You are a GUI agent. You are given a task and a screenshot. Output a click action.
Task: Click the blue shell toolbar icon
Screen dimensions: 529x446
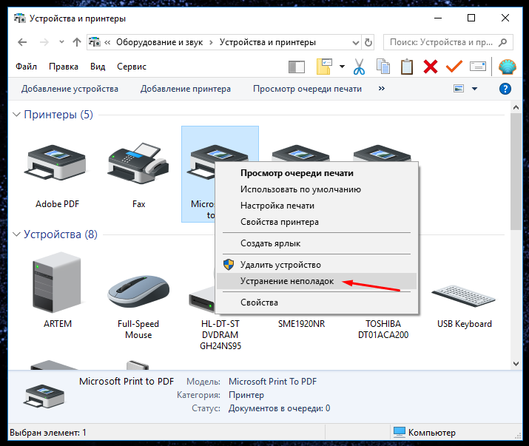pos(508,67)
